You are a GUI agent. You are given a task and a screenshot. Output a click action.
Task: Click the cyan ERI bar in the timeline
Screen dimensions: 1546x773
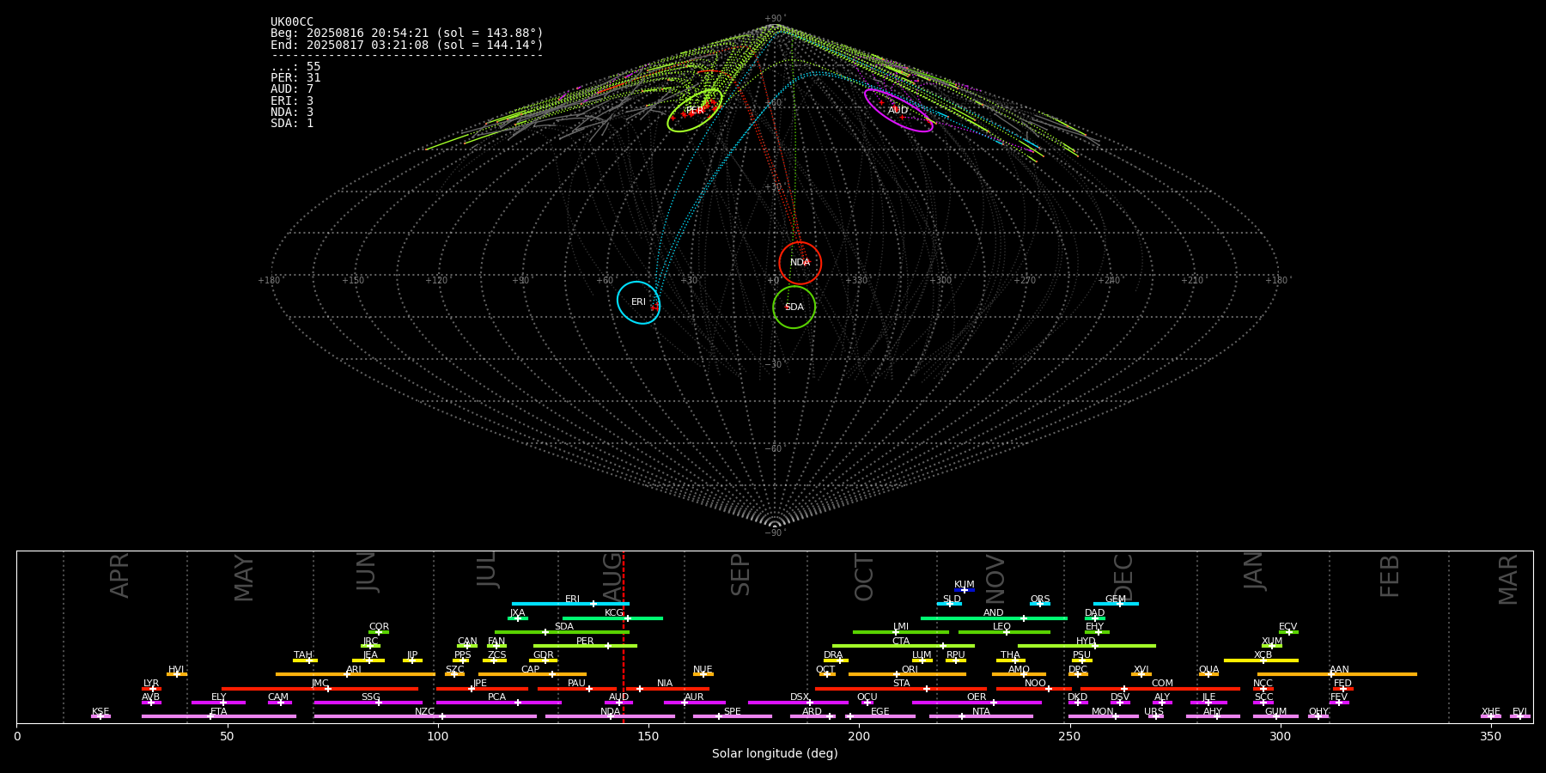click(x=570, y=604)
